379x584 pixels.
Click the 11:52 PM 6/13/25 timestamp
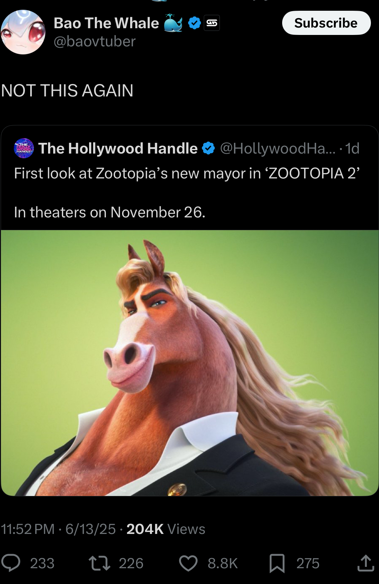[58, 529]
